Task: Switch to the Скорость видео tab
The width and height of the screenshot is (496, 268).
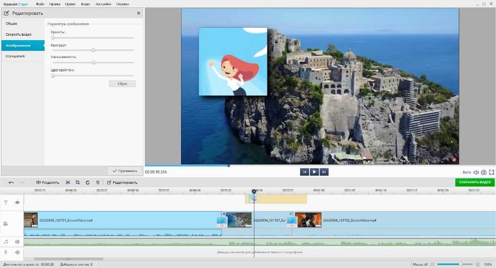Action: coord(19,35)
